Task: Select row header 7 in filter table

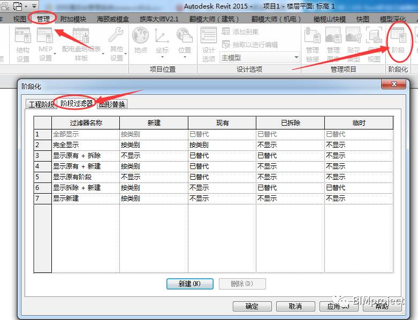Action: click(43, 198)
